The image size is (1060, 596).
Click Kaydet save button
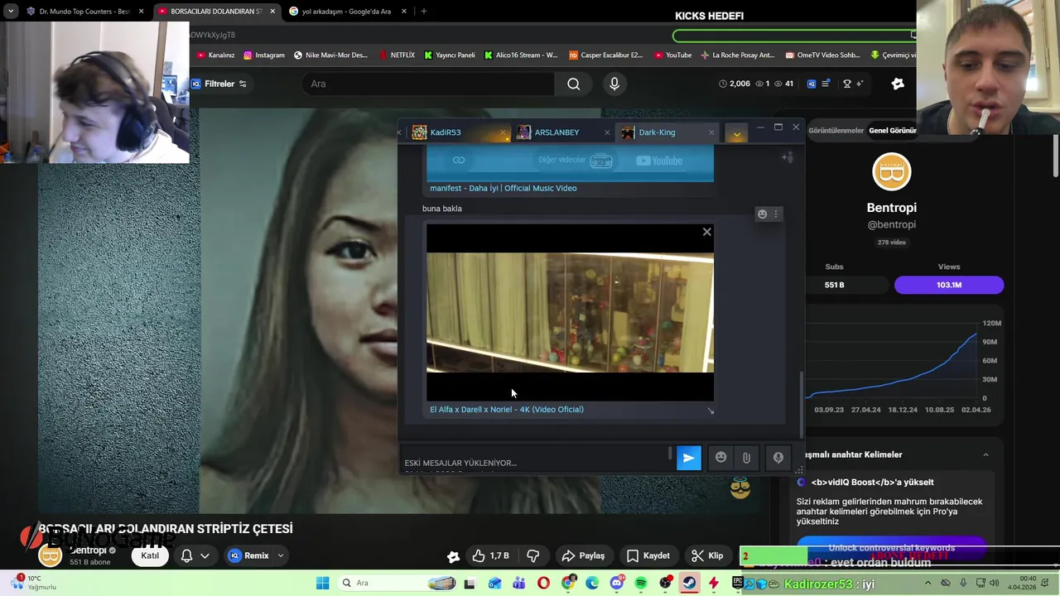click(x=648, y=555)
